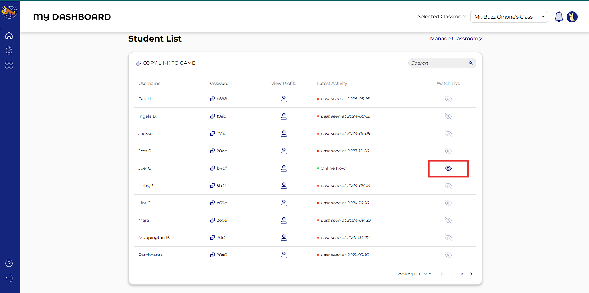Open the reports document icon in sidebar
Viewport: 589px width, 293px height.
tap(9, 50)
